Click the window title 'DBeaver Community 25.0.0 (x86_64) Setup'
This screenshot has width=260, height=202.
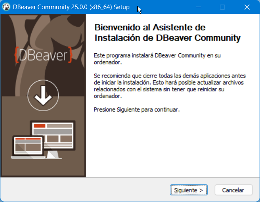[x=71, y=7]
